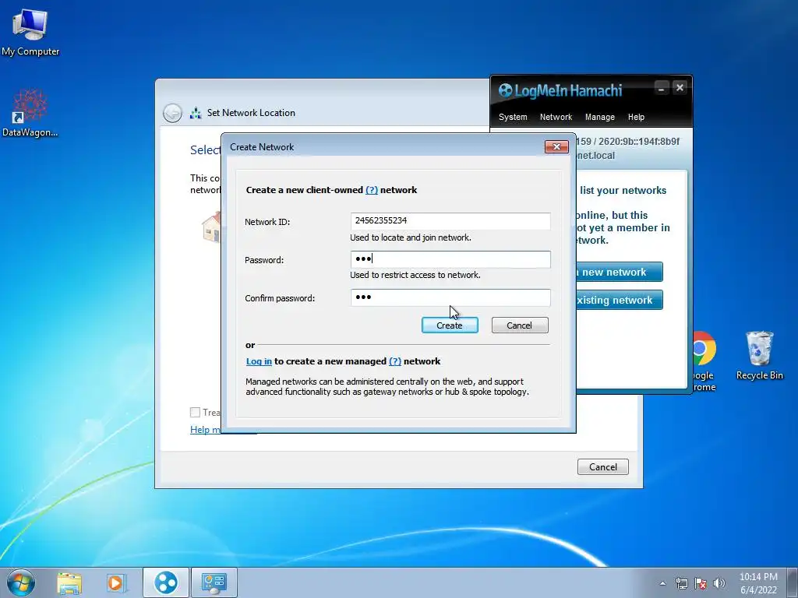This screenshot has height=598, width=798.
Task: Open the System menu in Hamachi
Action: (x=513, y=117)
